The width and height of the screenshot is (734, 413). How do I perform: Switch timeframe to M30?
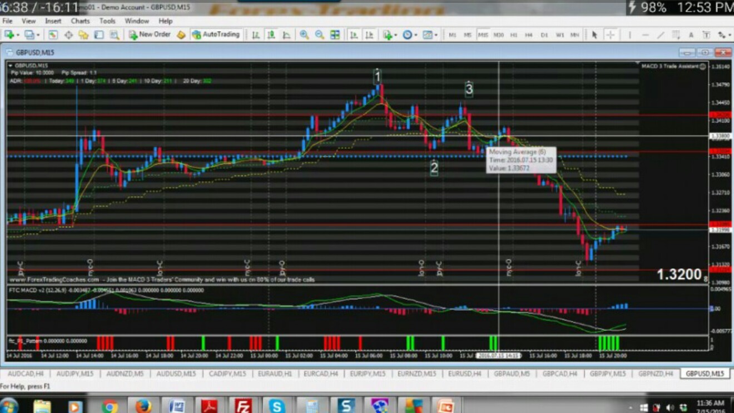coord(498,34)
